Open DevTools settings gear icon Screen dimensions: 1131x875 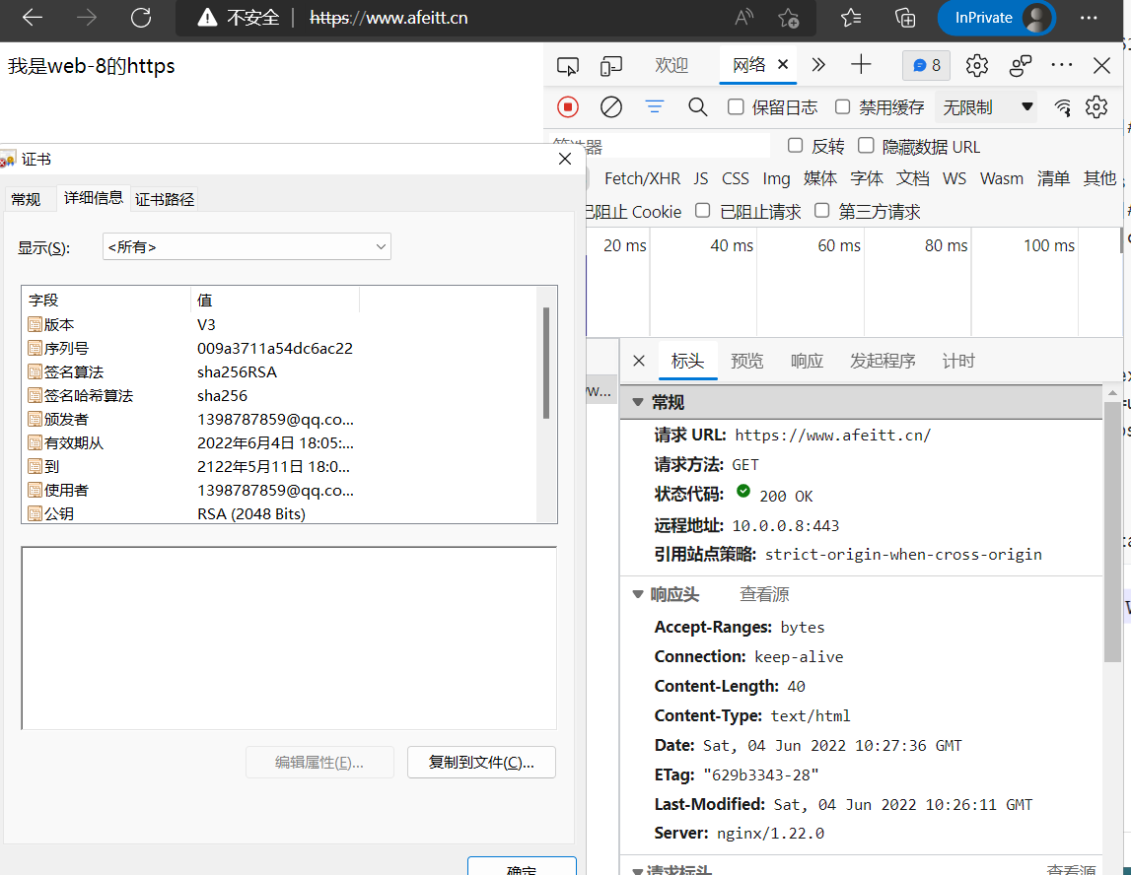[976, 65]
